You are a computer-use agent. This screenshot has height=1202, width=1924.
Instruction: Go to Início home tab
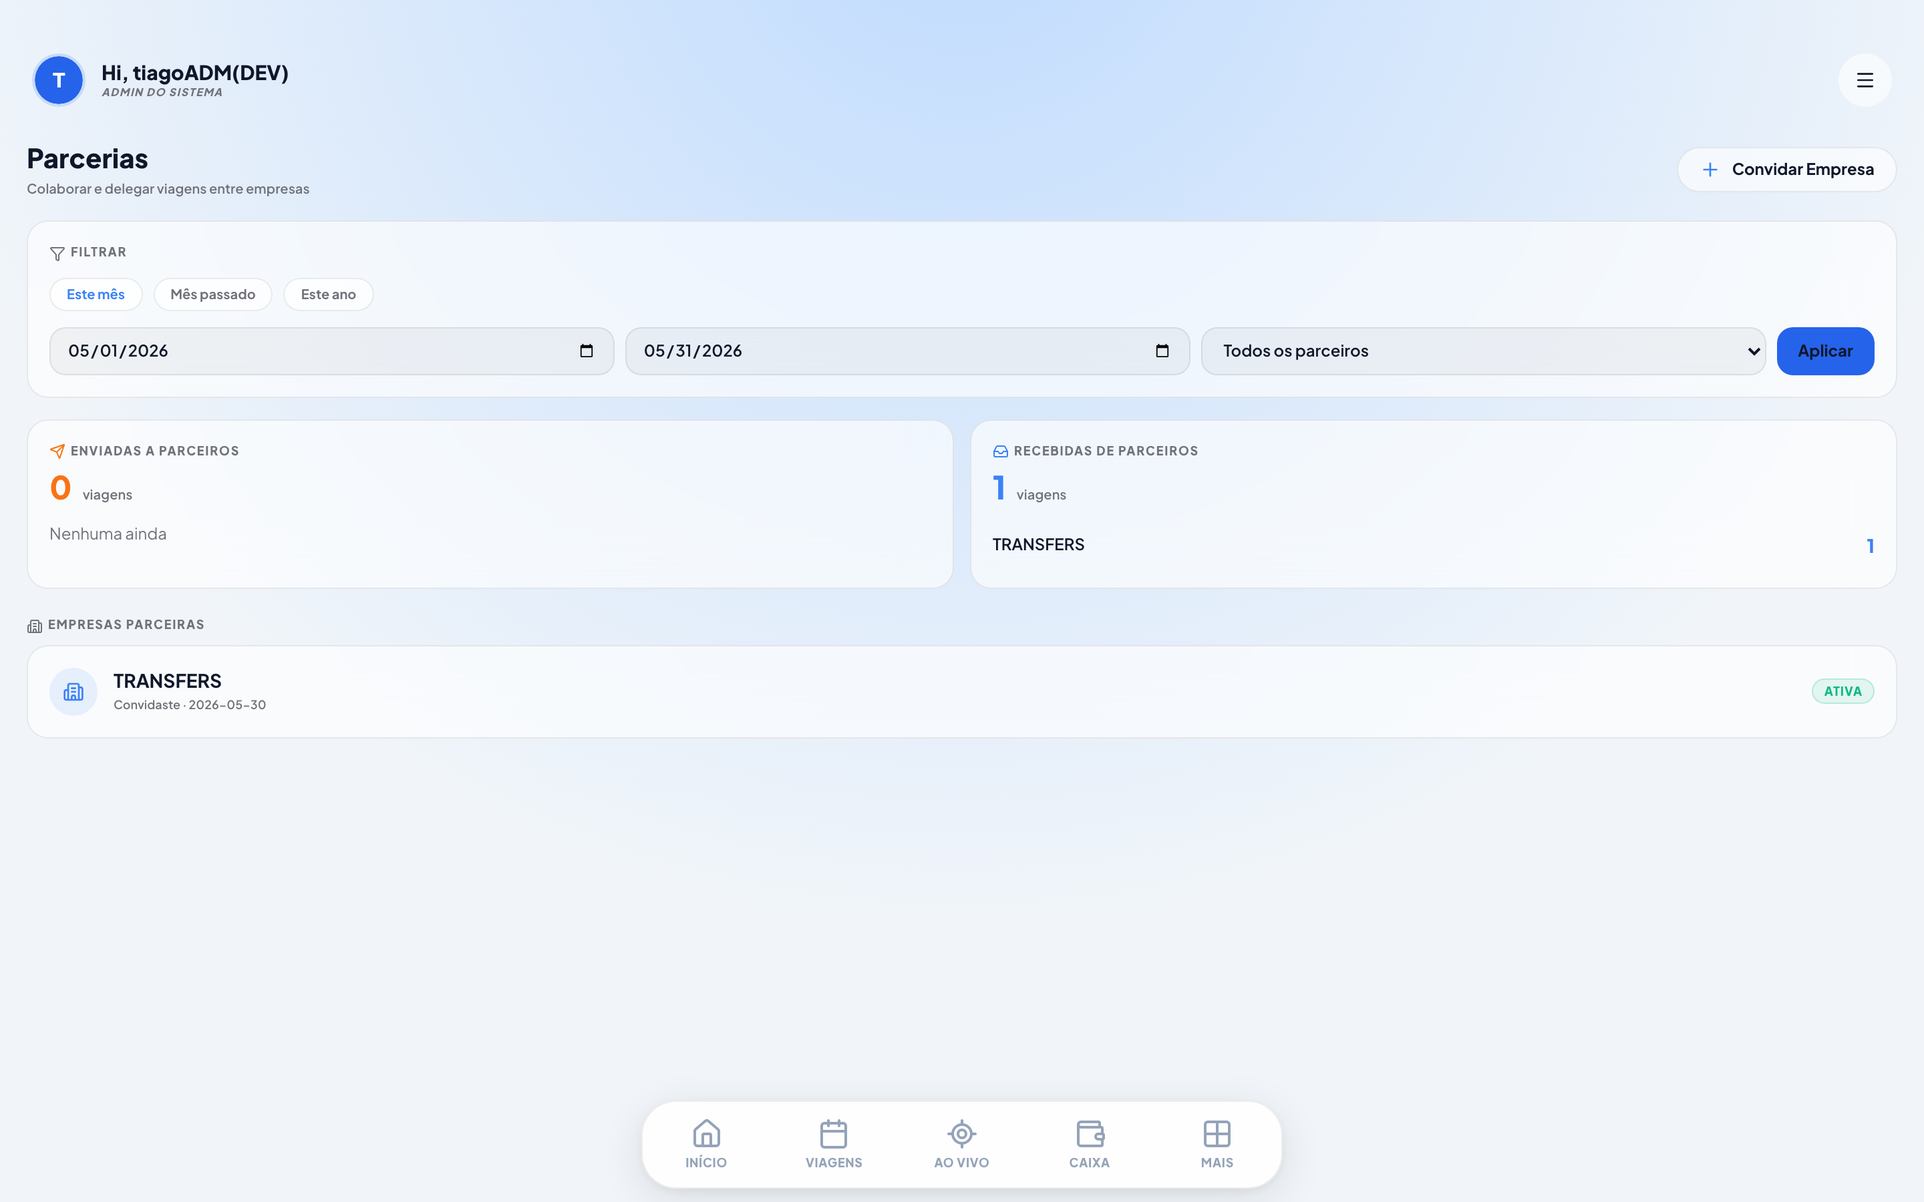point(706,1144)
